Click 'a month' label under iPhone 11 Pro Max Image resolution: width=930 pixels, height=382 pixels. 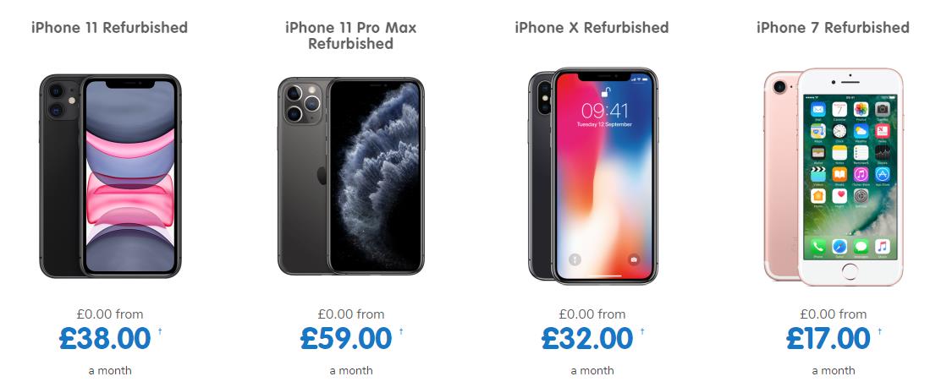coord(351,371)
